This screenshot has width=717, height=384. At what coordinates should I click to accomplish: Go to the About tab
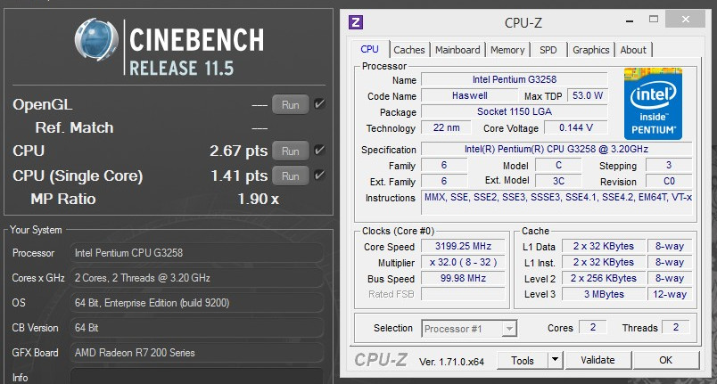pyautogui.click(x=633, y=50)
